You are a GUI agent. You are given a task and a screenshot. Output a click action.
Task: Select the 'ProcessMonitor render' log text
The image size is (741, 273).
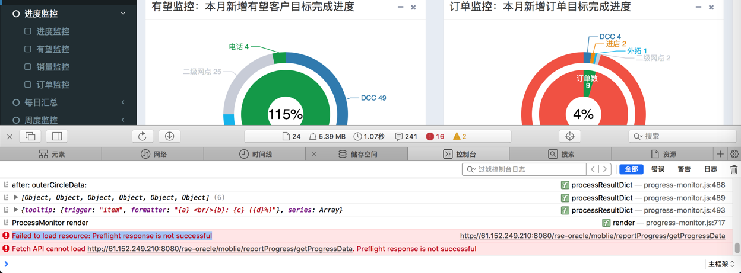50,223
